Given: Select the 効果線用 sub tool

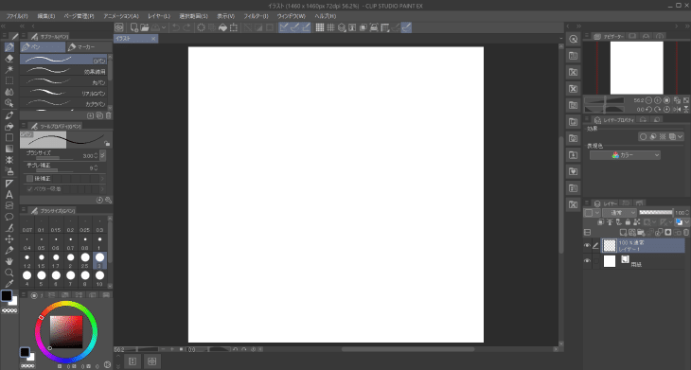Looking at the screenshot, I should click(64, 71).
